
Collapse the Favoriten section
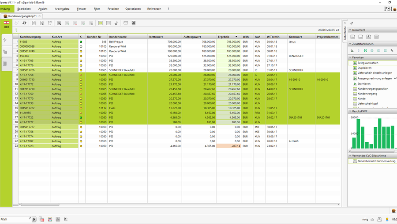click(x=350, y=57)
